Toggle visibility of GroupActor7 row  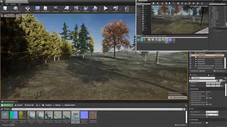[x=190, y=53]
